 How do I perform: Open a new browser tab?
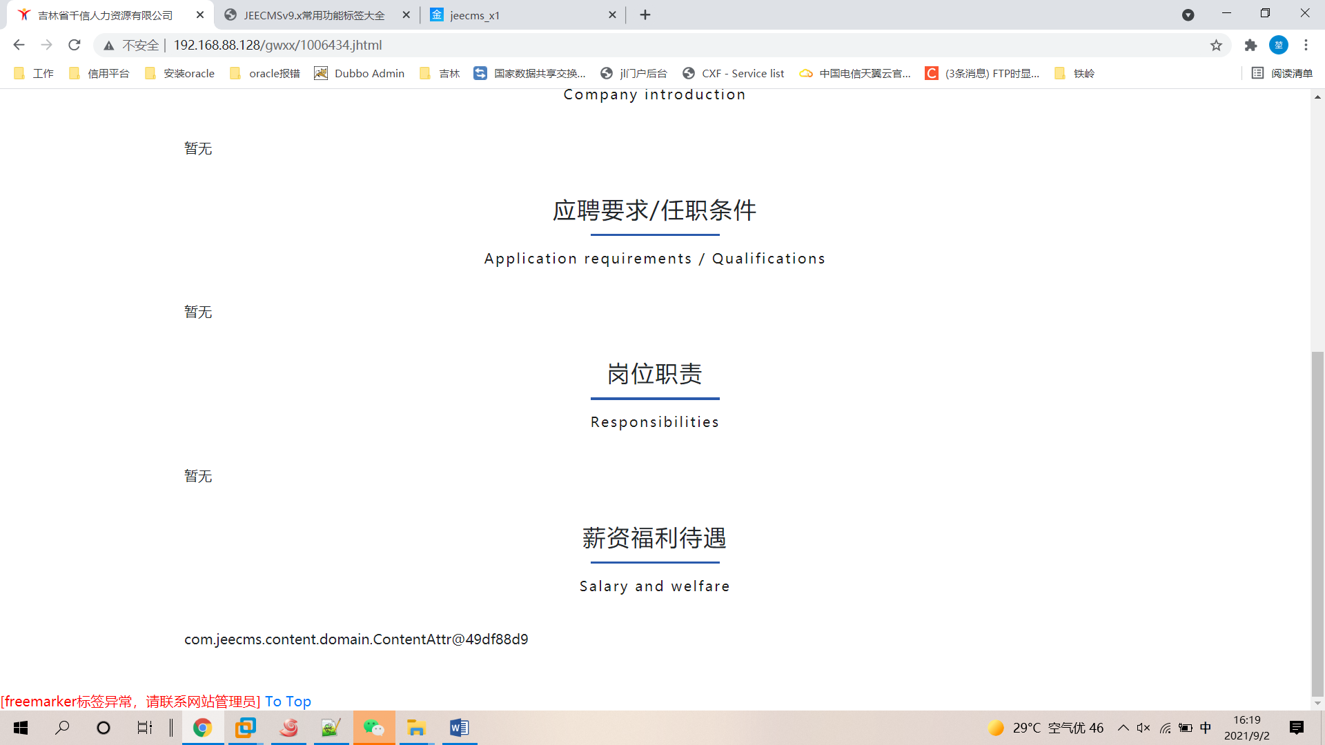pos(645,15)
